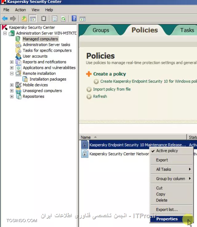197x227 pixels.
Task: Click Create Kaspersky Endpoint Security 10 policy link
Action: (148, 82)
